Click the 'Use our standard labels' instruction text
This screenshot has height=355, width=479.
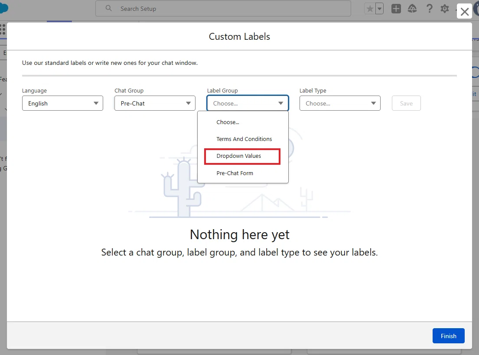[110, 63]
